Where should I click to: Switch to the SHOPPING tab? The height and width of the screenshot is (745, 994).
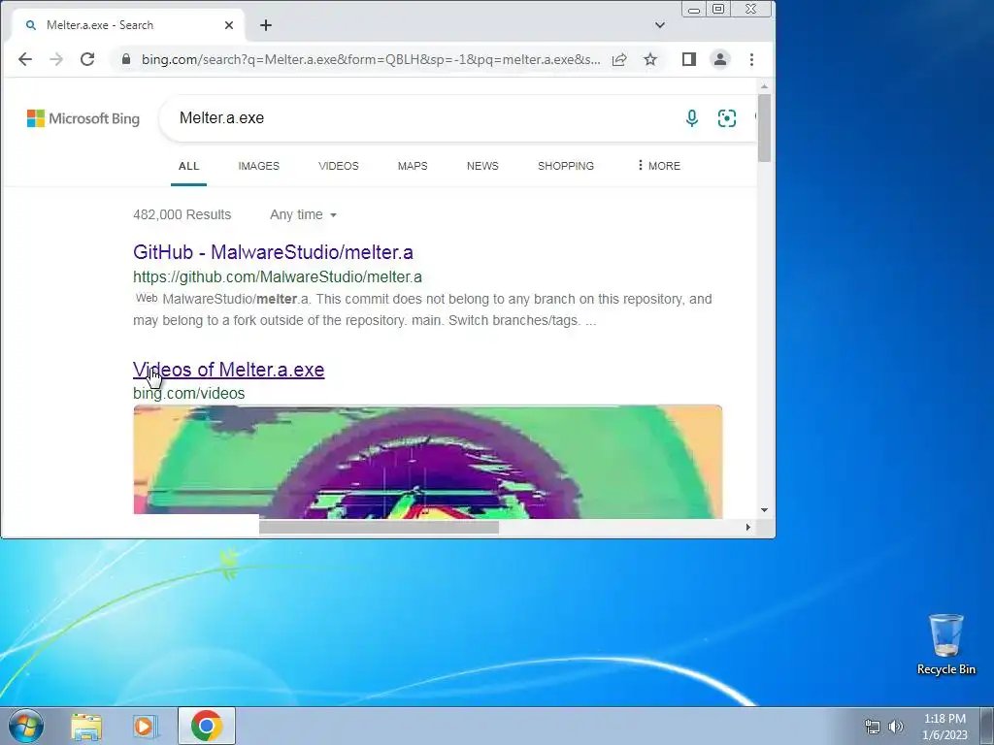[x=566, y=166]
